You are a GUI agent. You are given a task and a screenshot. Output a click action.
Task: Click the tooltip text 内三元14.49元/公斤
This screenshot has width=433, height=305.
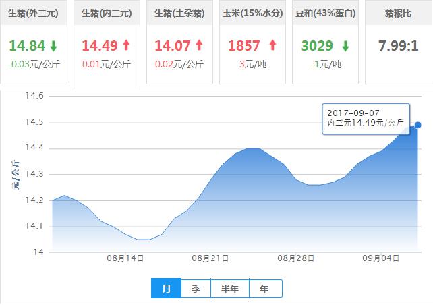point(366,123)
